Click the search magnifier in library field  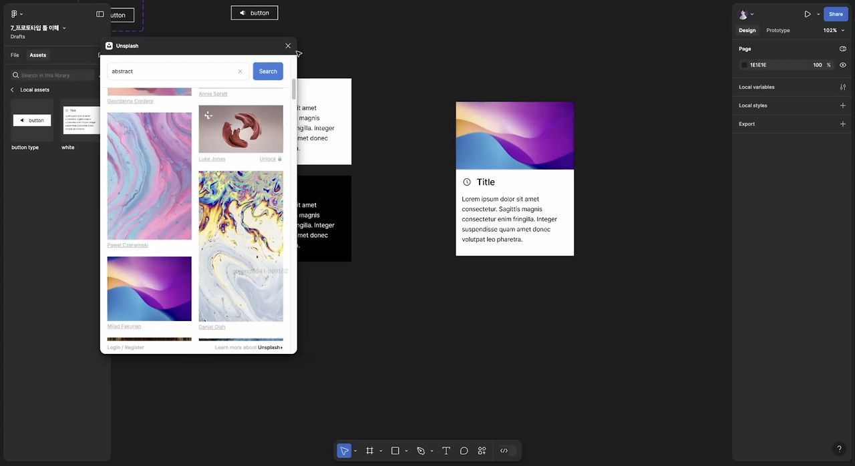coord(16,75)
